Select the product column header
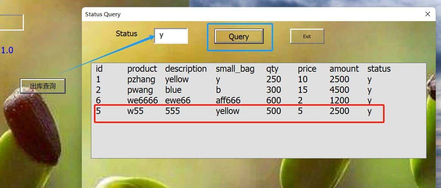Screen dimensions: 441x188 [142, 69]
